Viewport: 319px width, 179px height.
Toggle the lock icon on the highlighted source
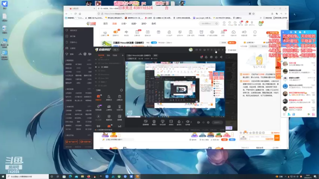coord(99,67)
